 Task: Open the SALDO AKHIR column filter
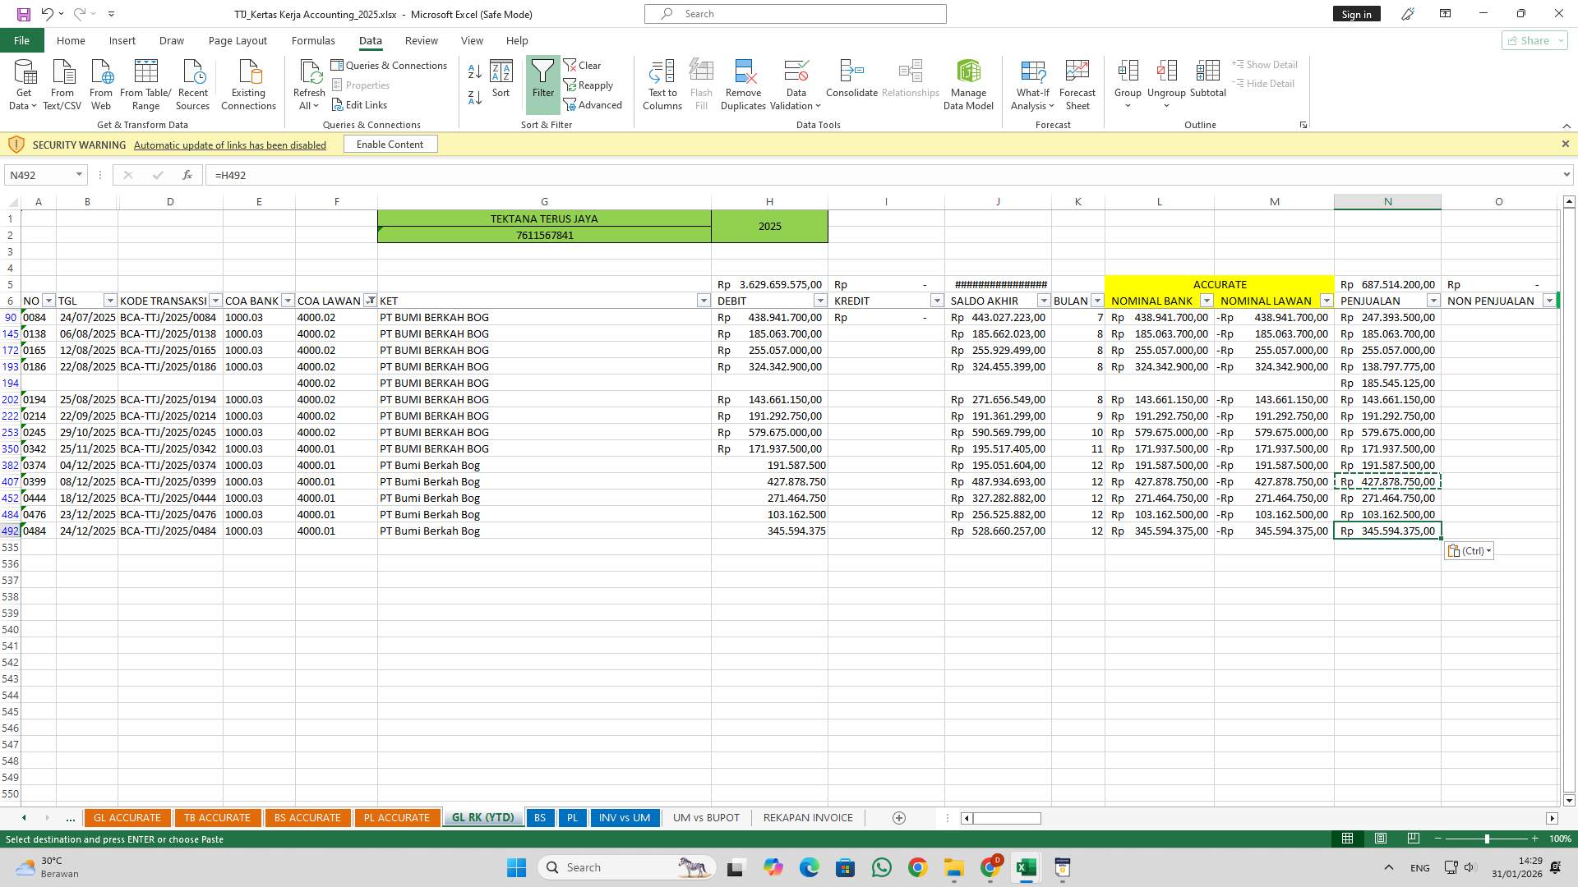pos(1044,301)
